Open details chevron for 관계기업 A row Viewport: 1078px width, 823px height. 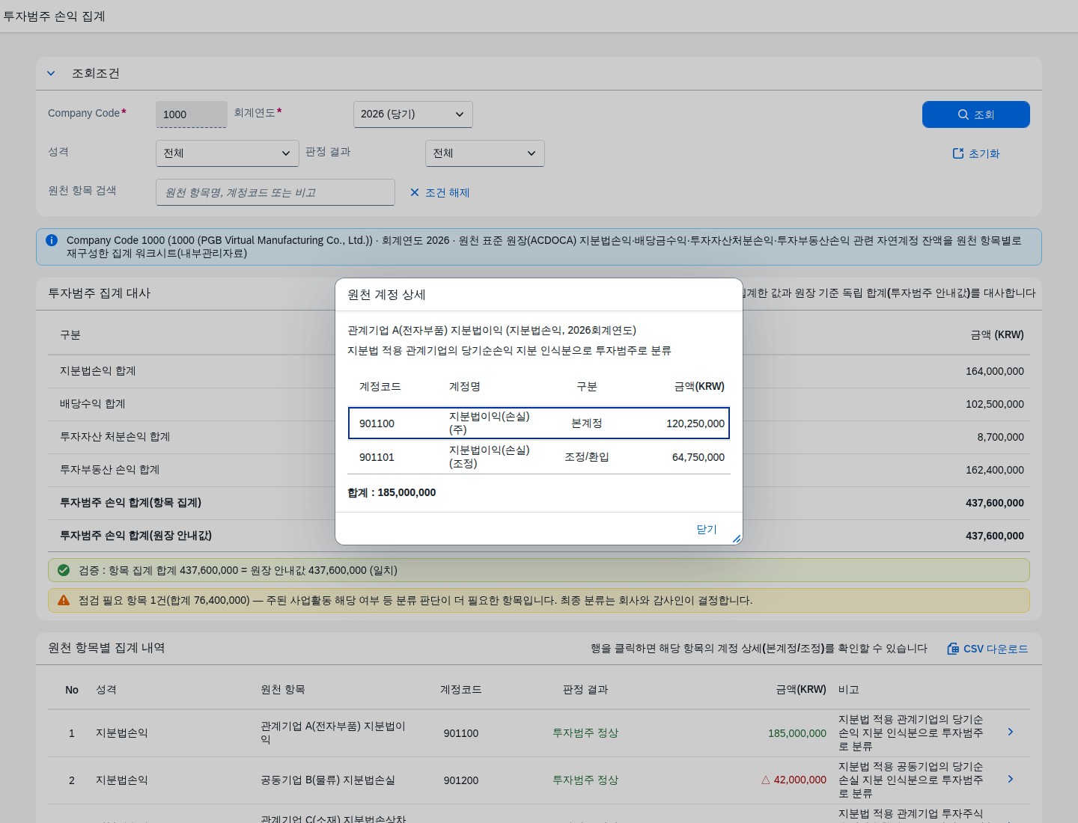click(x=1011, y=732)
